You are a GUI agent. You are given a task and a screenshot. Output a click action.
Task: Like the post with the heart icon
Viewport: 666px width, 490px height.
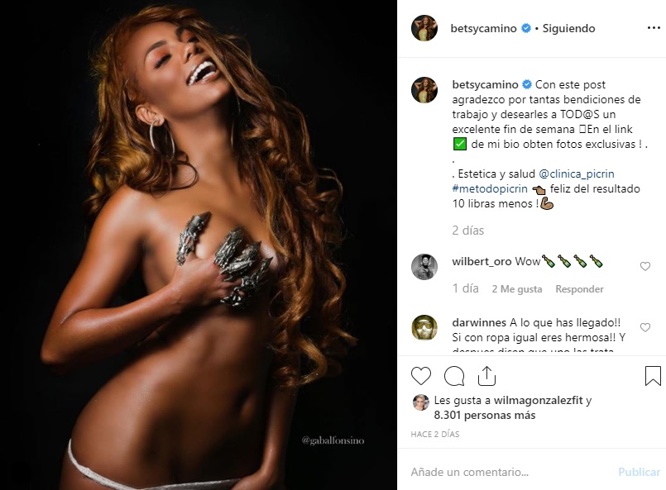pos(421,377)
